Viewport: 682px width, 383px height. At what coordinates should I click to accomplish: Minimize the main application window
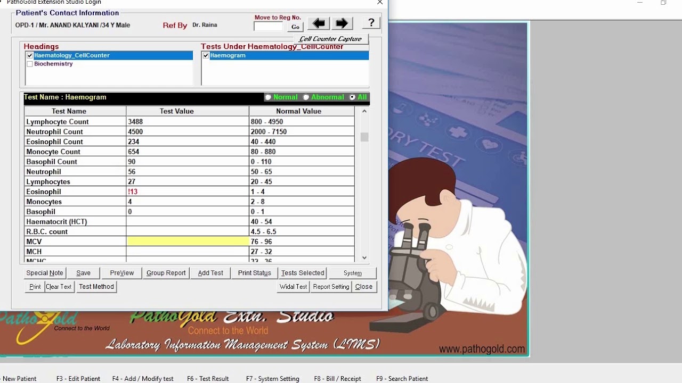pyautogui.click(x=640, y=3)
